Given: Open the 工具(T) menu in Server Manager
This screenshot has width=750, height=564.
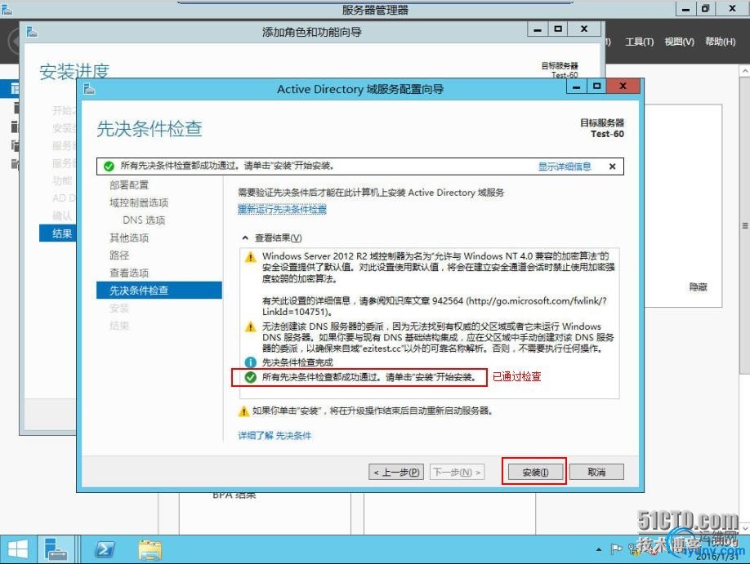Looking at the screenshot, I should [x=640, y=42].
